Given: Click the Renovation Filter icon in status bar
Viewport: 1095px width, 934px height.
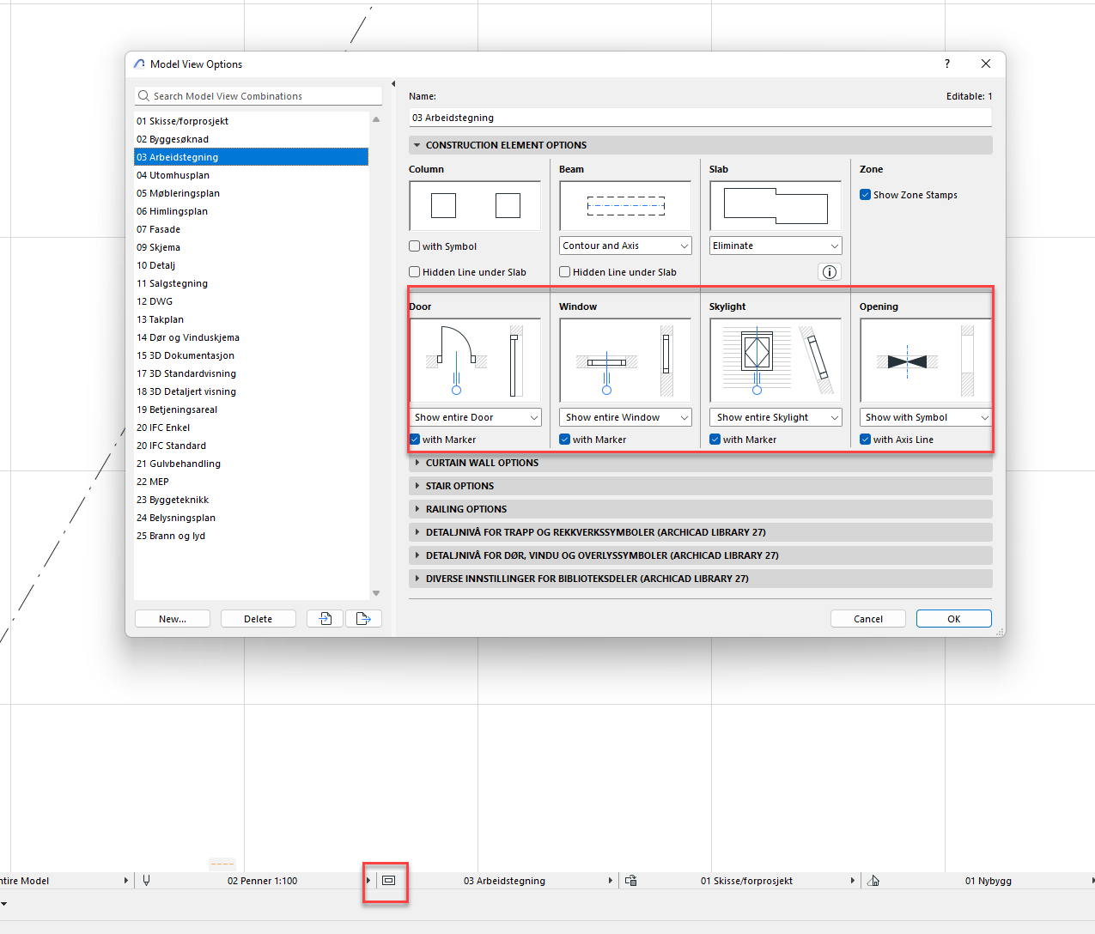Looking at the screenshot, I should 873,881.
